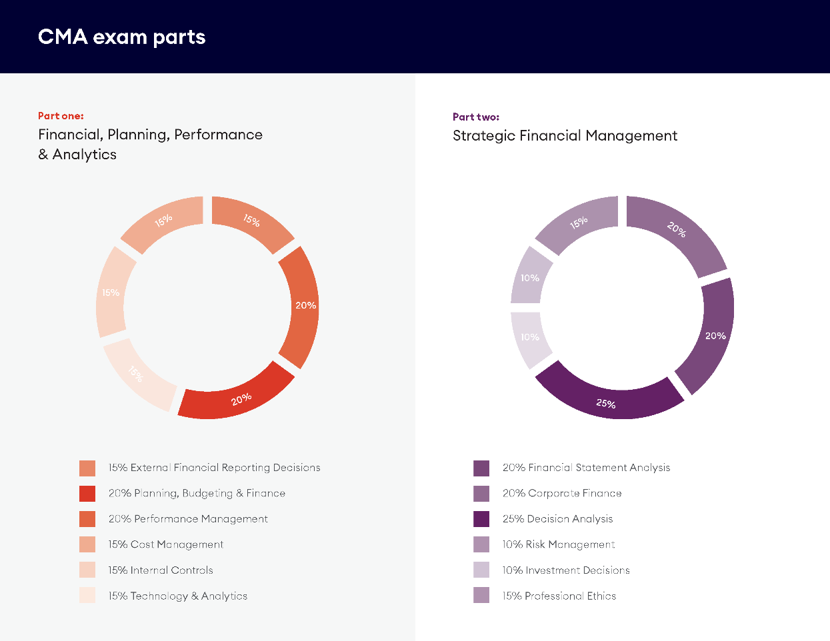Select the Technology & Analytics legend swatch
The image size is (830, 641).
pyautogui.click(x=87, y=596)
